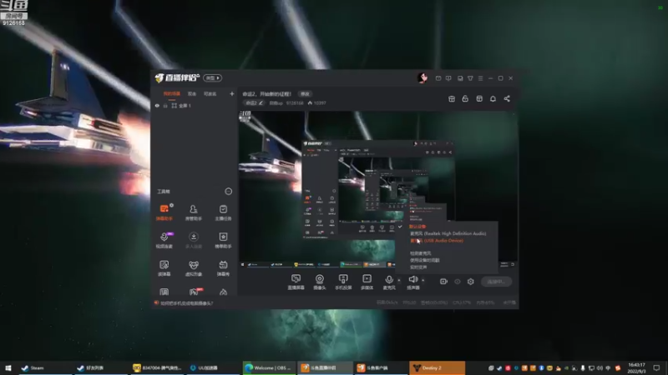Choose 实时变声 in microphone menu
The width and height of the screenshot is (668, 375).
[x=418, y=267]
